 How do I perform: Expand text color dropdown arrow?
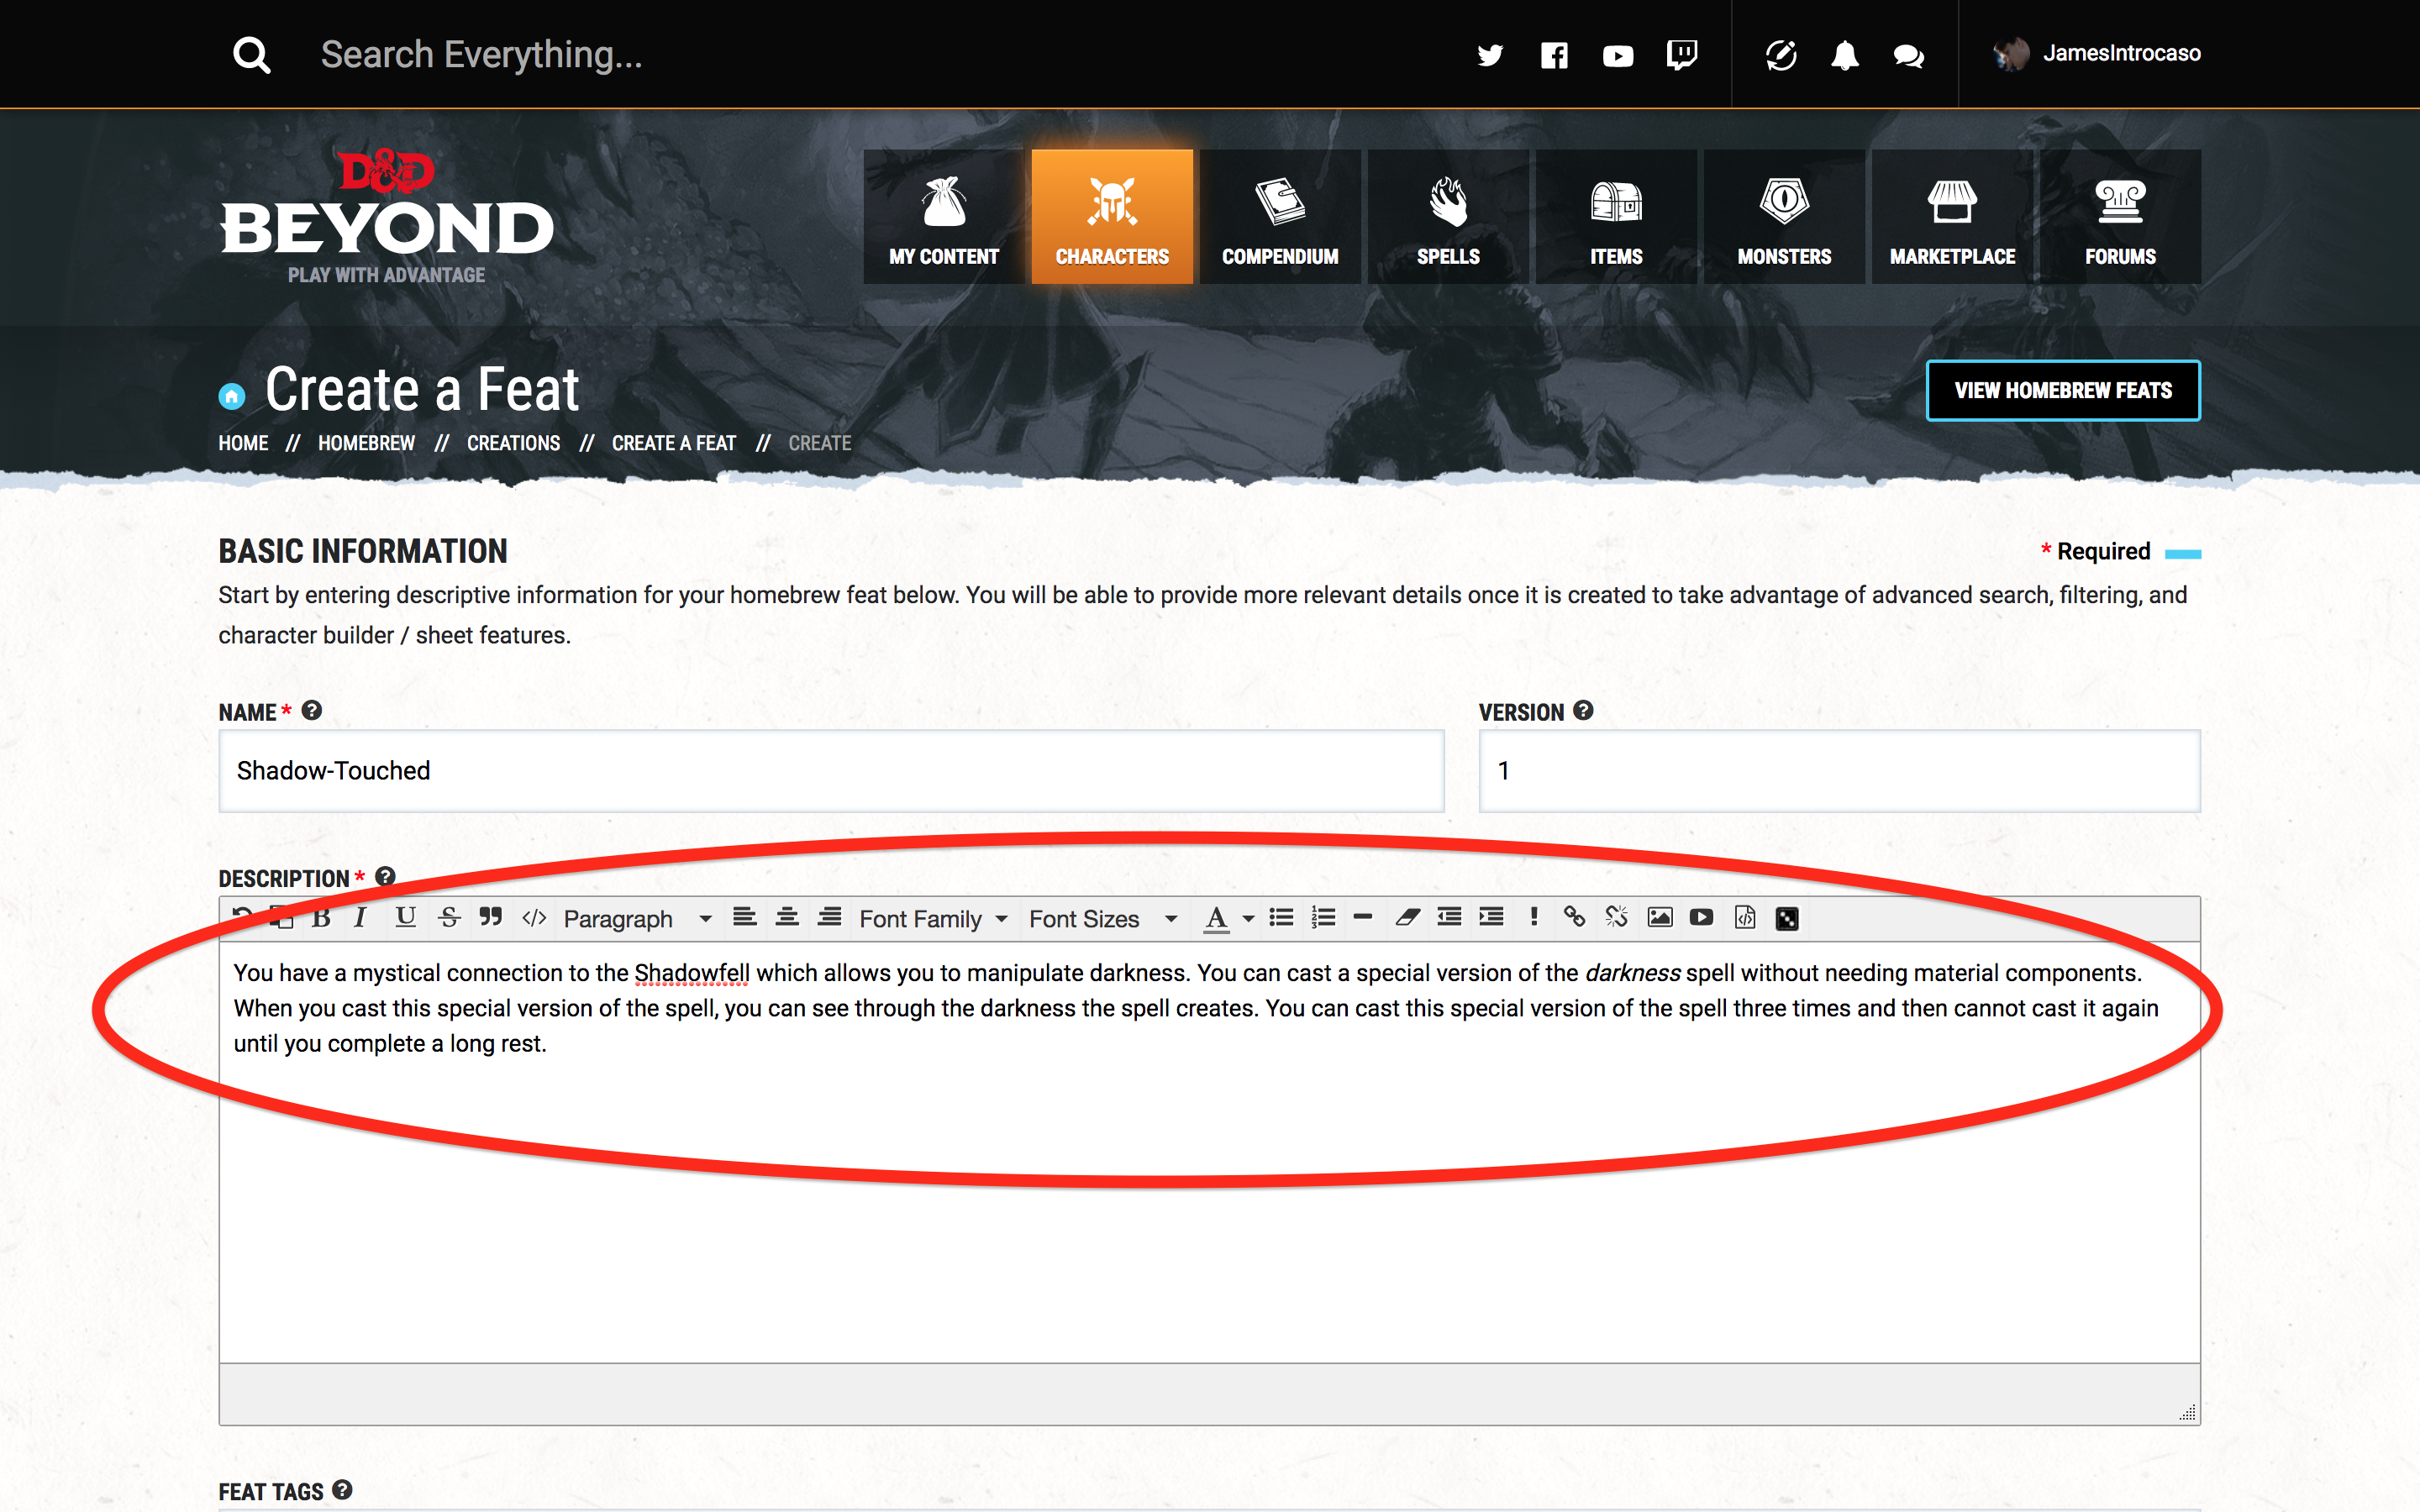1248,918
